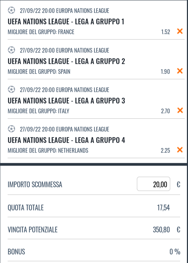Click the soccer ball icon for Gruppo 1

point(11,11)
